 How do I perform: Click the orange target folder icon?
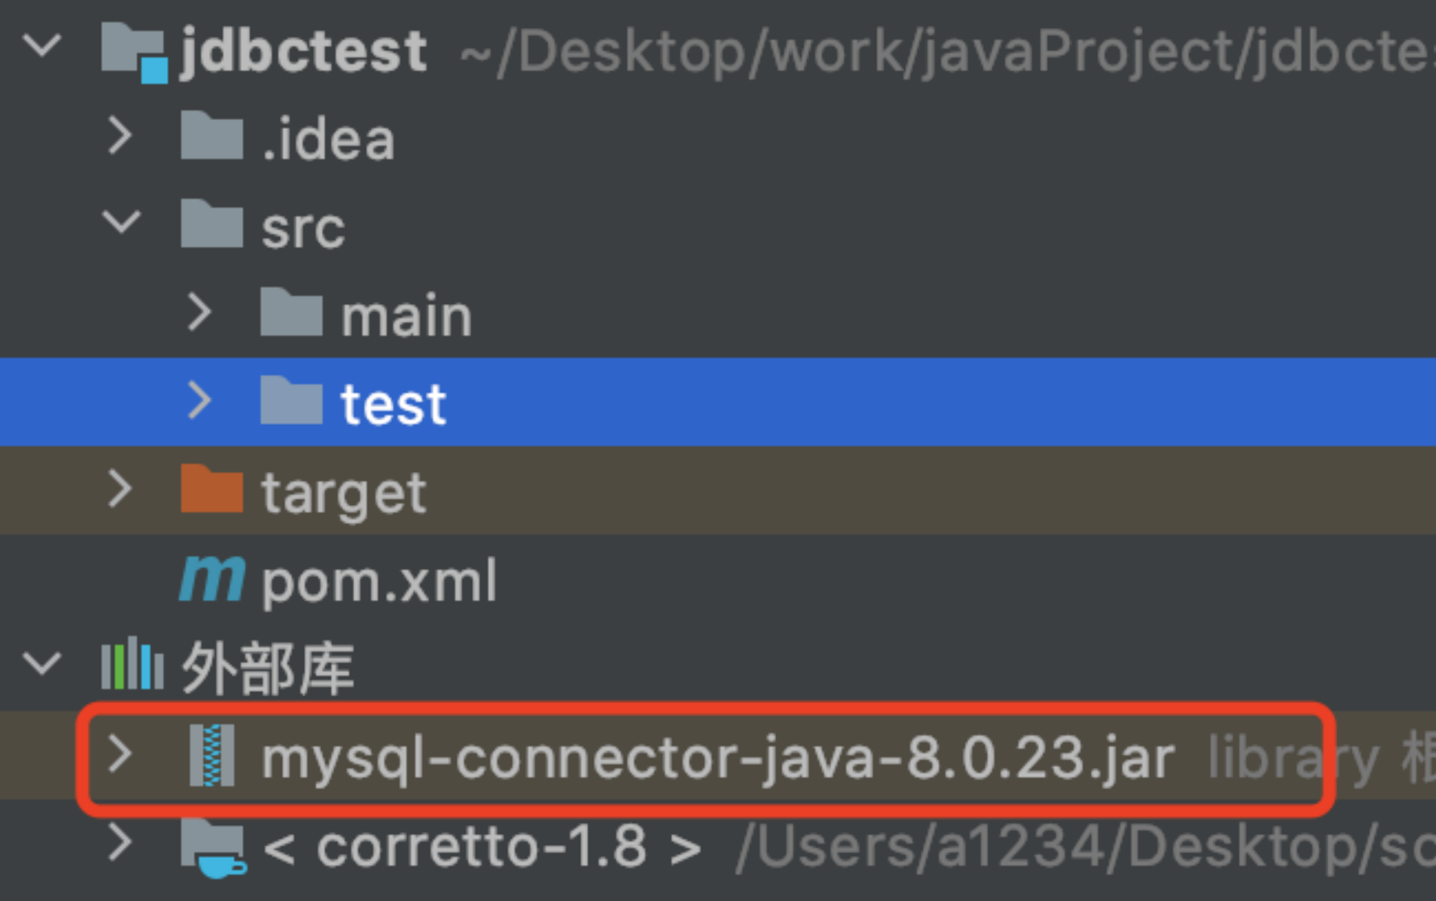click(212, 489)
